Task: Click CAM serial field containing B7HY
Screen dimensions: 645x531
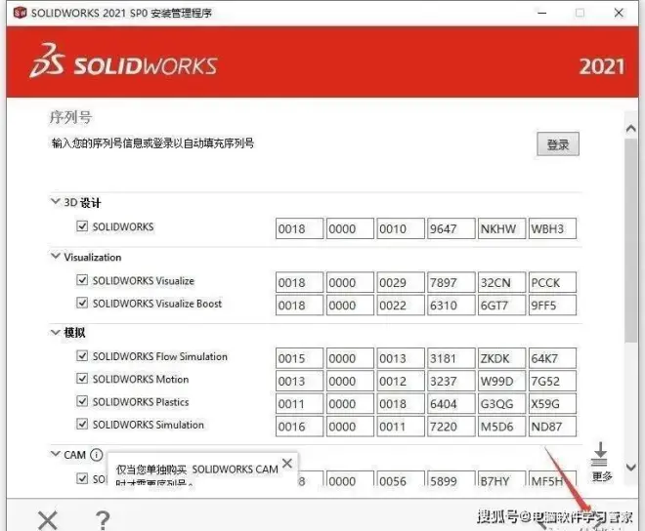Action: click(501, 478)
